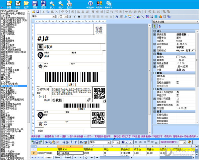Toggle italic formatting in design toolbar
The image size is (199, 160).
click(x=75, y=17)
